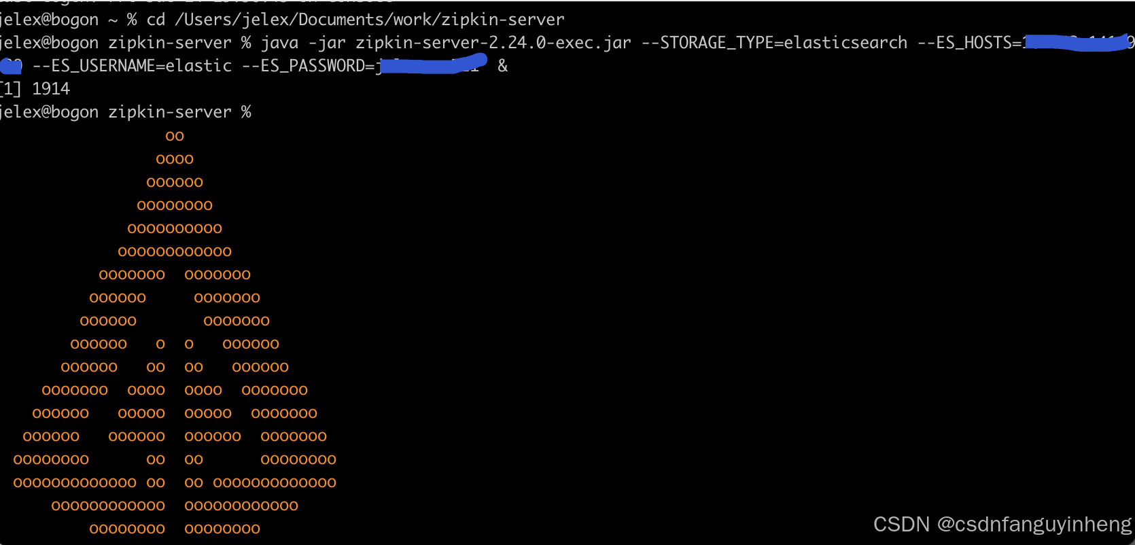Click the process ID 1914
The image size is (1135, 545).
point(51,89)
